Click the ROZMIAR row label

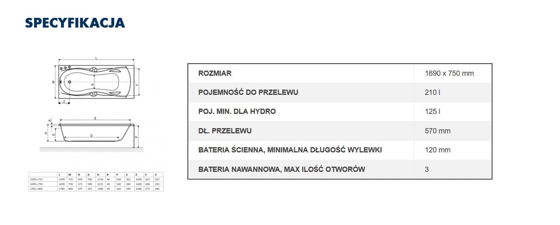[x=215, y=73]
